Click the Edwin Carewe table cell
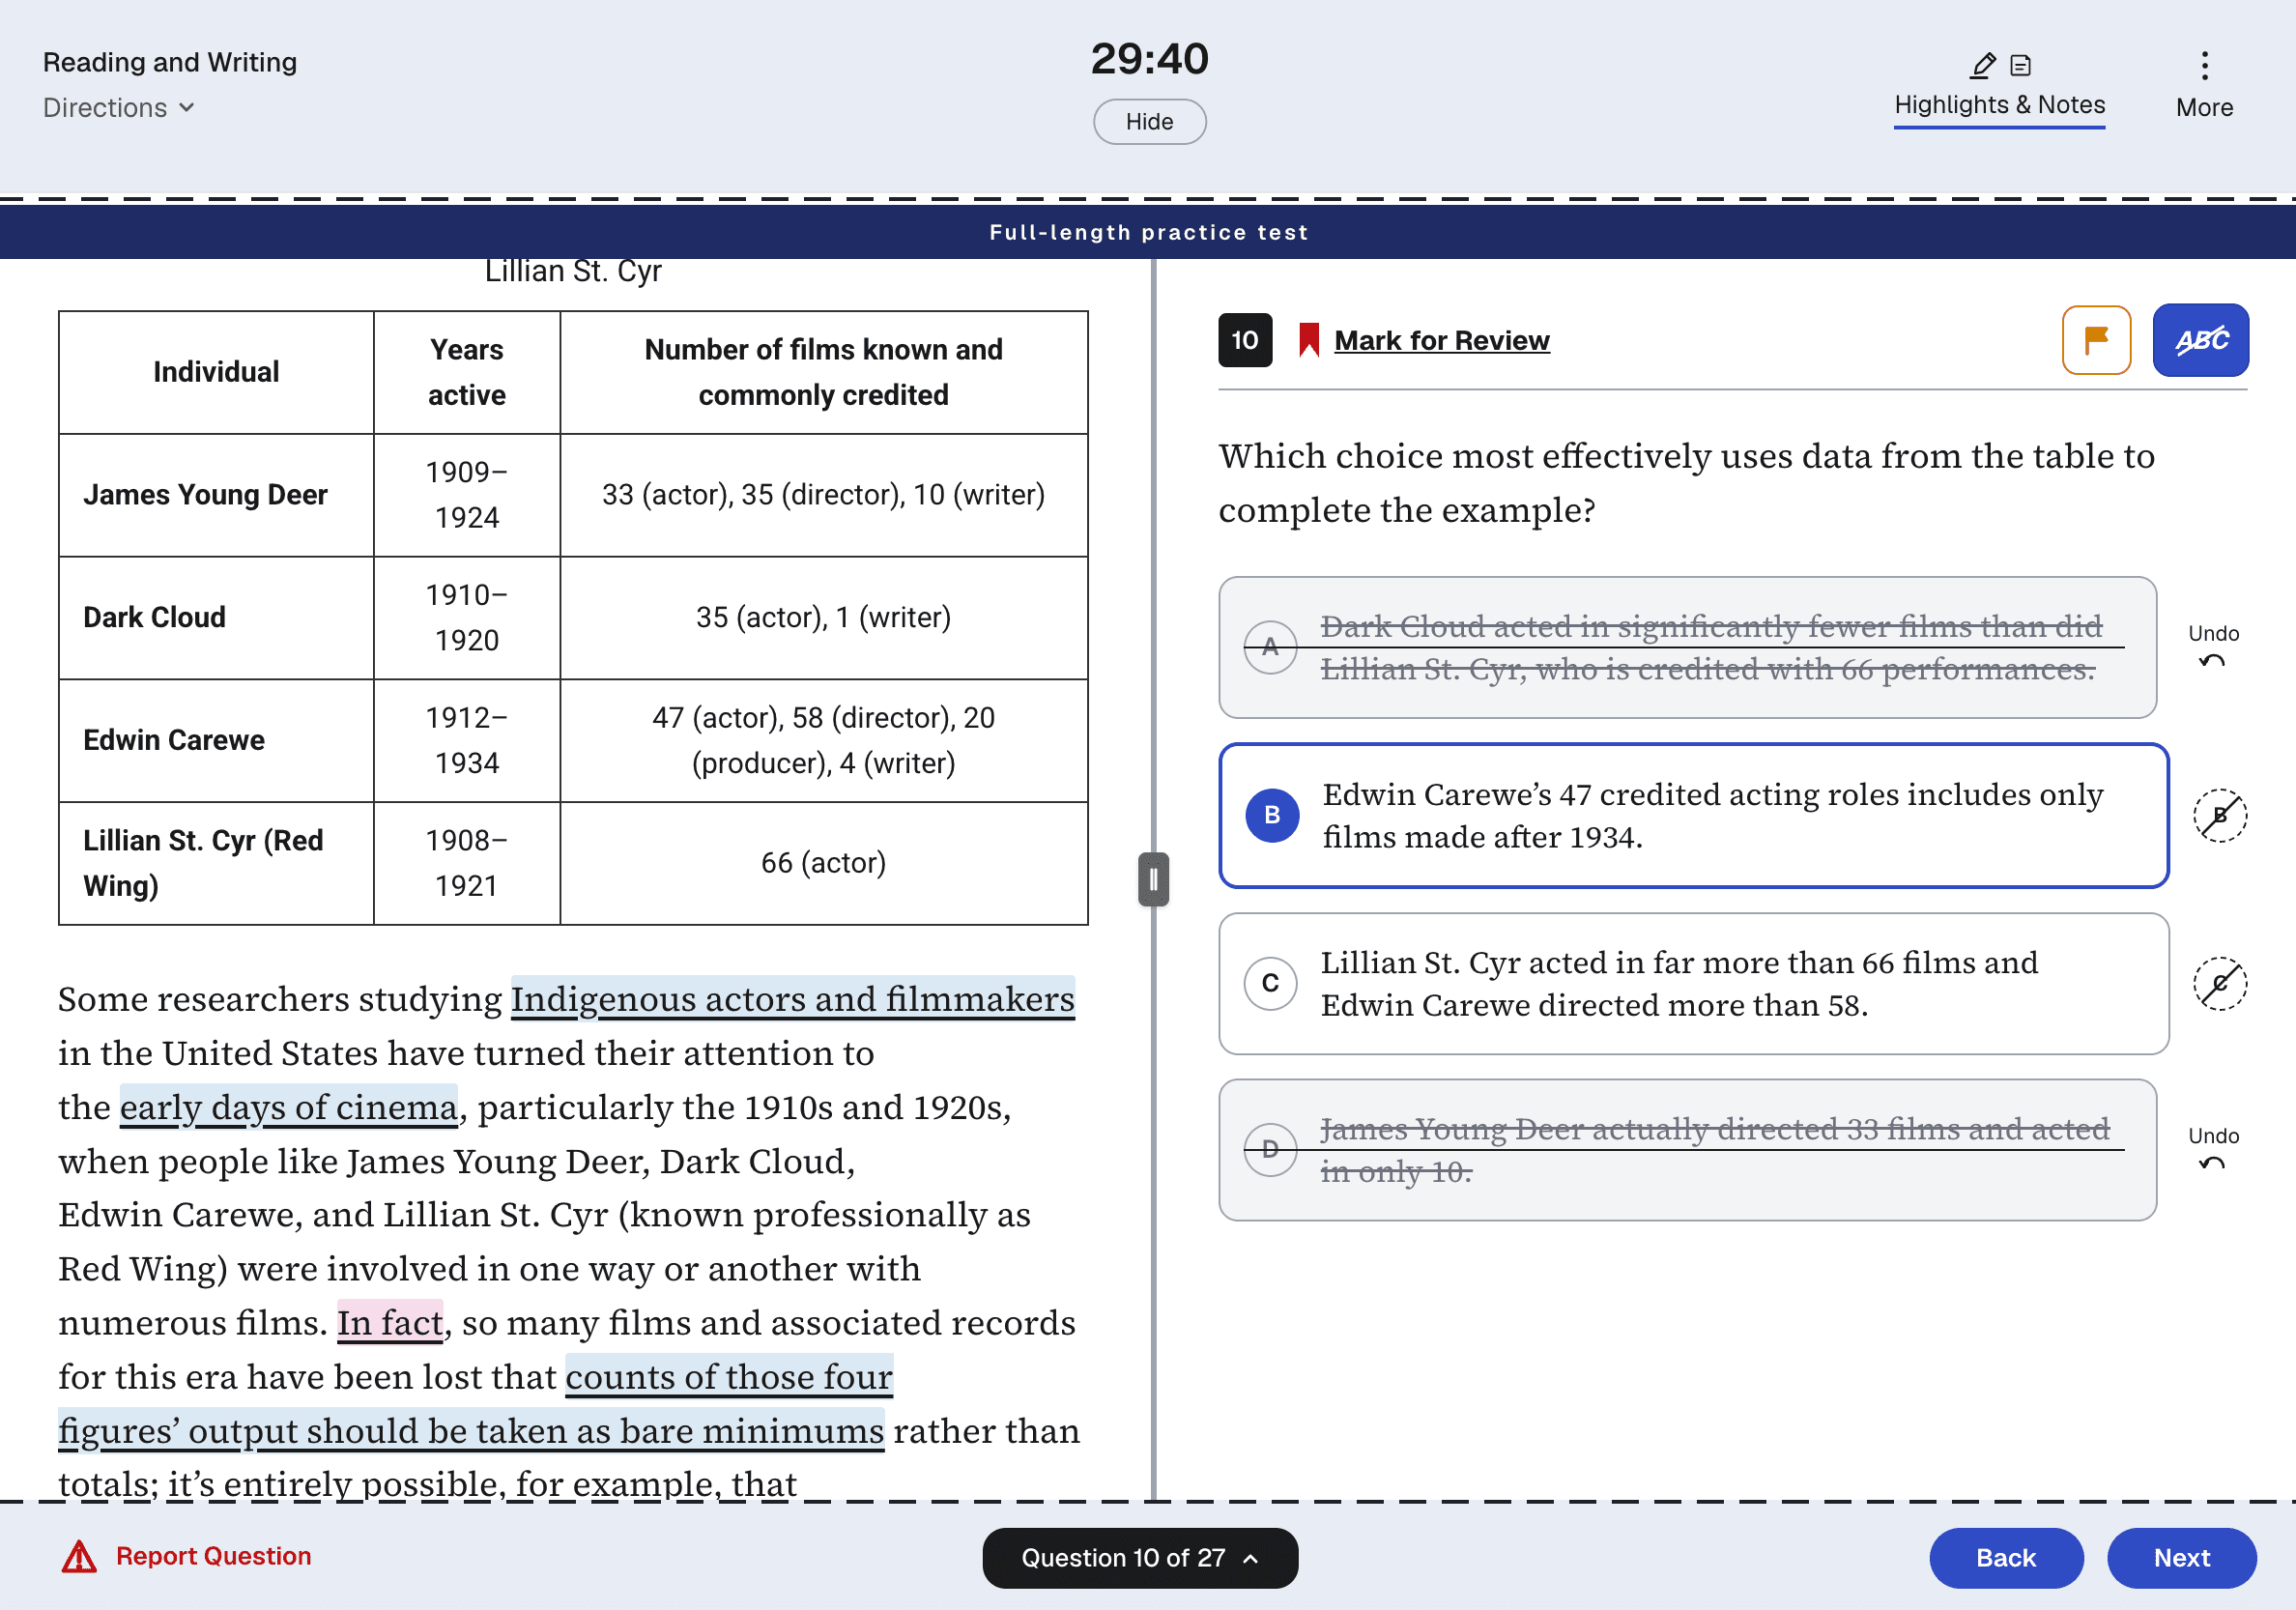2296x1610 pixels. (216, 741)
